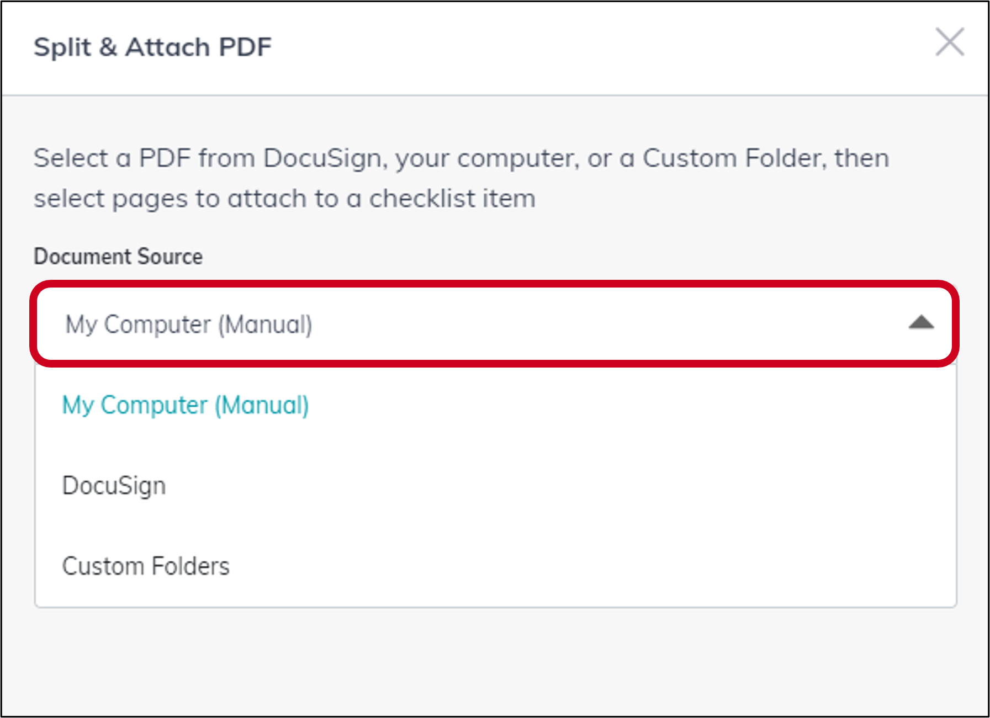990x718 pixels.
Task: Click the Document Source field label
Action: coord(118,257)
